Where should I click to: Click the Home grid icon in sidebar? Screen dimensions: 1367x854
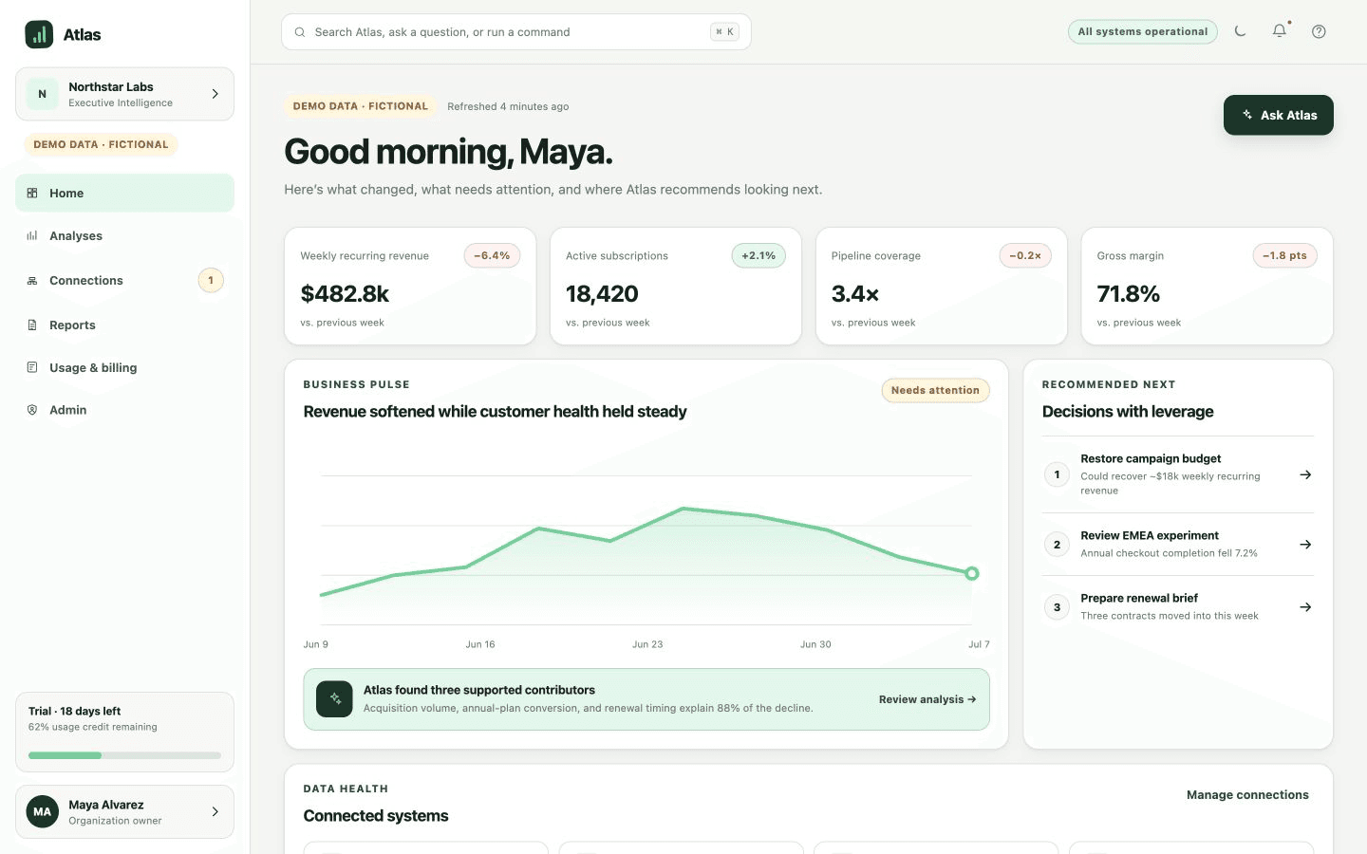coord(32,193)
